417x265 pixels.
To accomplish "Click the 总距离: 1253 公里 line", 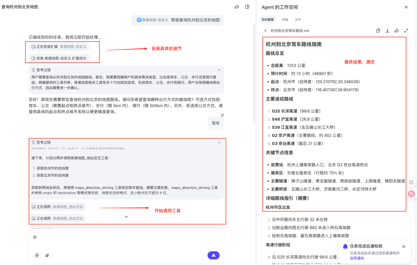I will [288, 65].
